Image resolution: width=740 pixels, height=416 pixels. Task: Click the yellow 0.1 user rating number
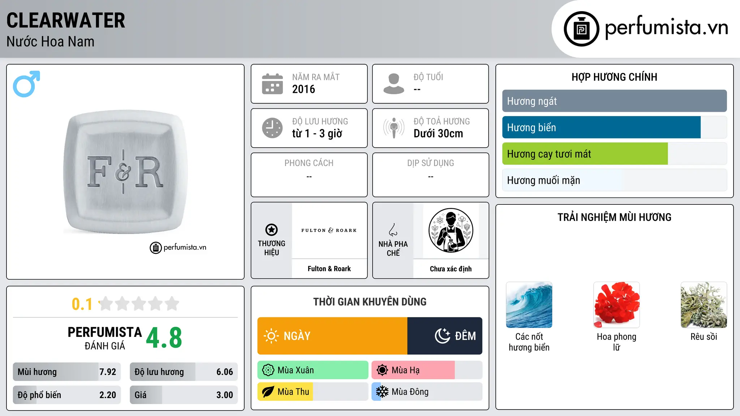coord(82,304)
